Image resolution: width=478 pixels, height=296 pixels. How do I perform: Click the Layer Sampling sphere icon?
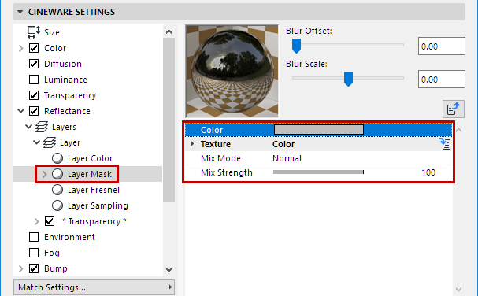coord(57,205)
